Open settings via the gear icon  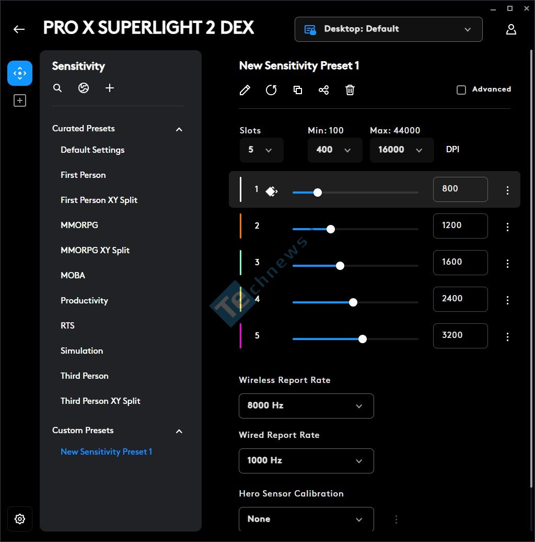20,519
